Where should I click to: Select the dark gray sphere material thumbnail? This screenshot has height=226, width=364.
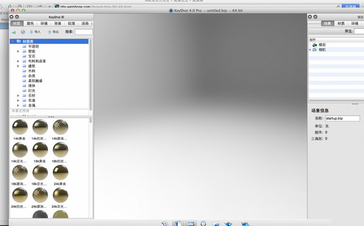(40, 214)
